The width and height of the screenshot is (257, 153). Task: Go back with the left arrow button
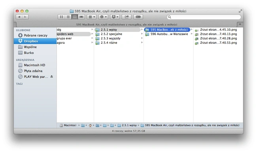coord(19,17)
